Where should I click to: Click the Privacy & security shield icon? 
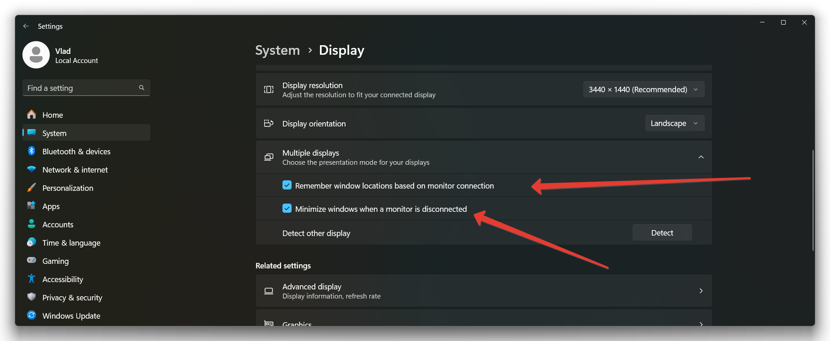[32, 297]
